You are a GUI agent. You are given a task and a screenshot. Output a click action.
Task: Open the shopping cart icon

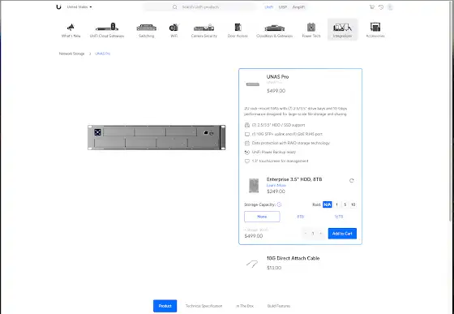pyautogui.click(x=372, y=7)
